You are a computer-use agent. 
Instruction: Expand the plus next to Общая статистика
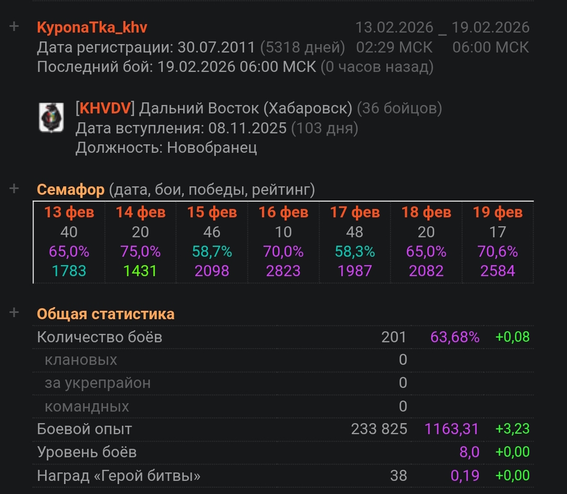tap(14, 312)
